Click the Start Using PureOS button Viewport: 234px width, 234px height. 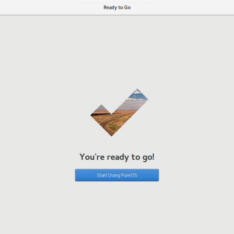117,175
